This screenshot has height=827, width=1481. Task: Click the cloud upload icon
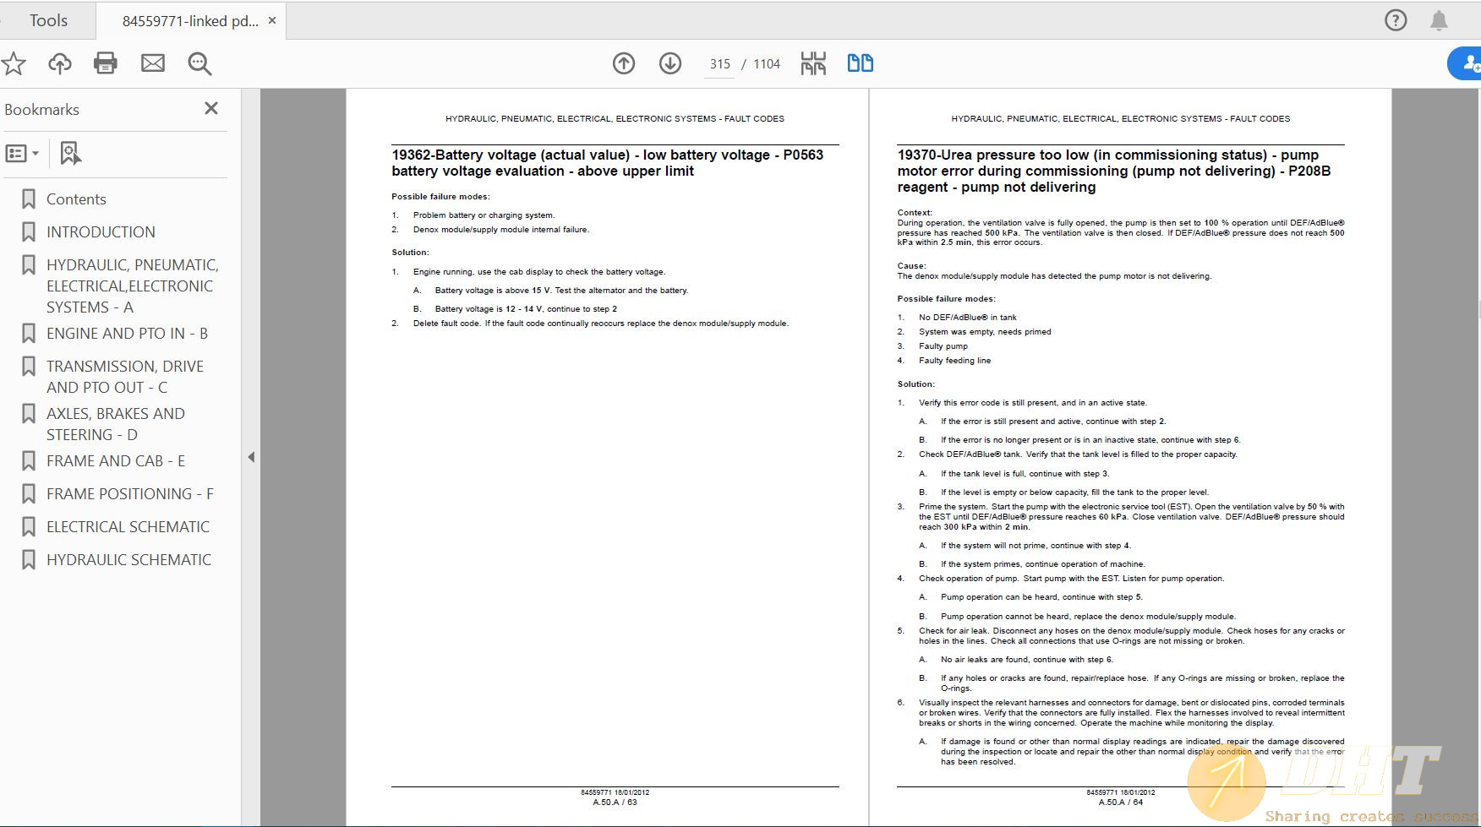pyautogui.click(x=59, y=63)
